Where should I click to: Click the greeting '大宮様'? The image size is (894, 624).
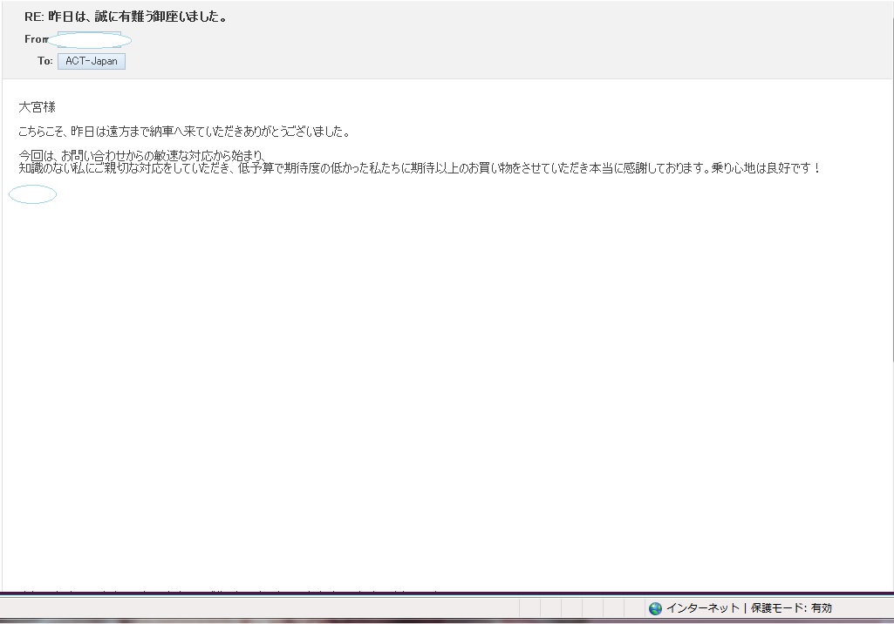coord(37,106)
